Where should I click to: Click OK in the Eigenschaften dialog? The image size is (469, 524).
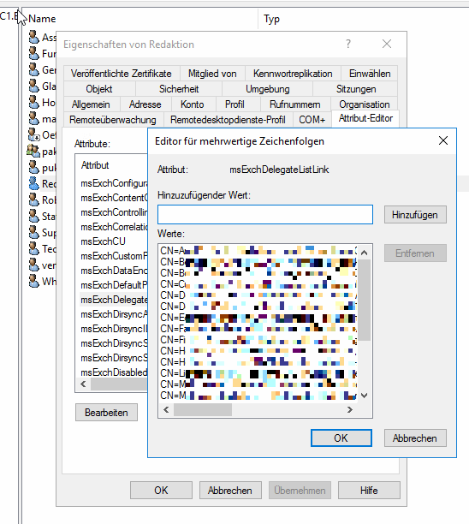[162, 491]
